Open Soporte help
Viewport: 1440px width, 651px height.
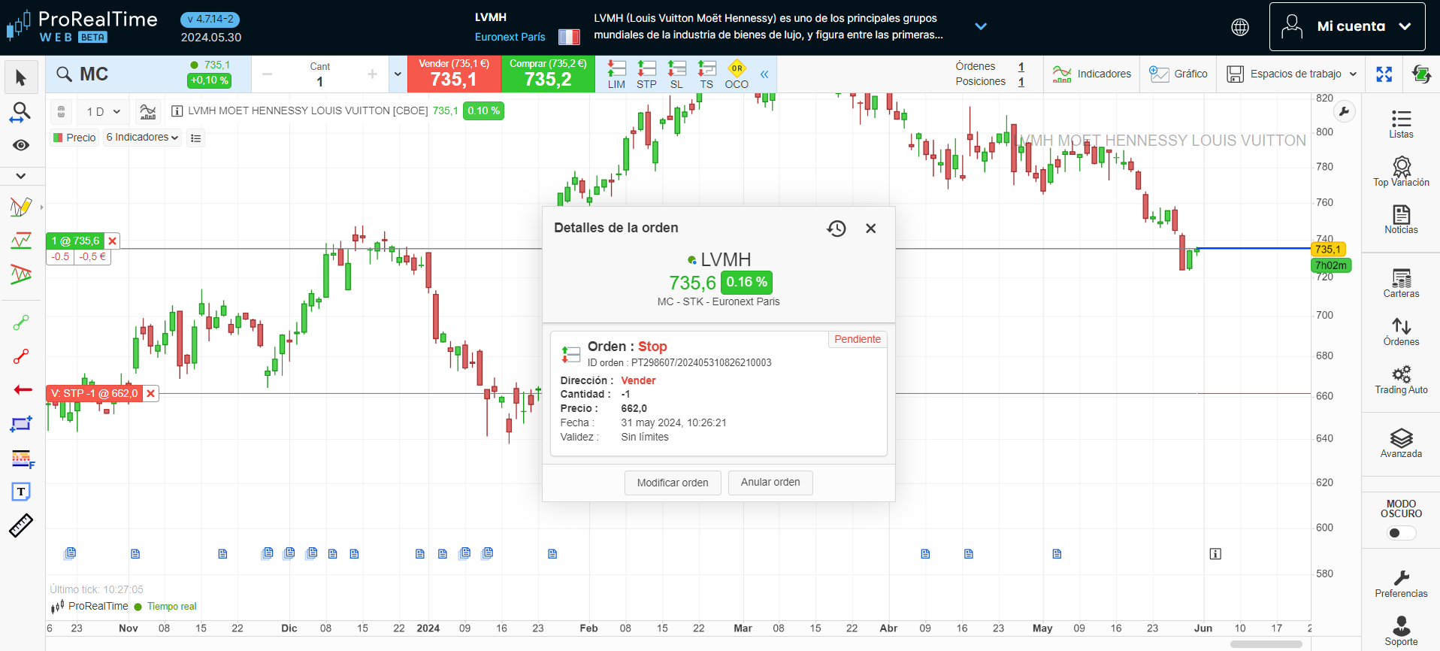click(1401, 631)
